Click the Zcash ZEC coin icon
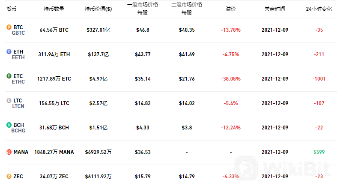The width and height of the screenshot is (337, 189). click(9, 176)
